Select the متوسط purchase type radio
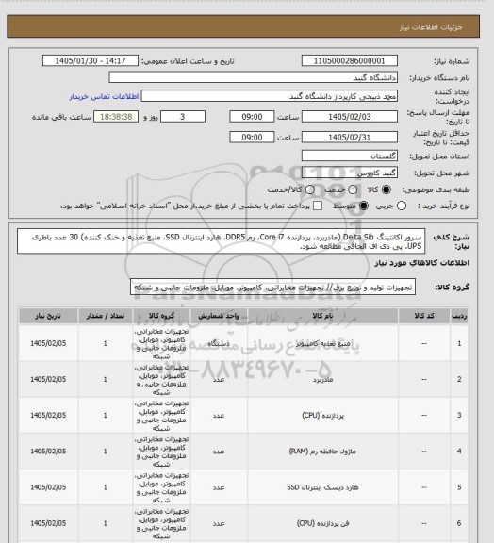 [x=363, y=206]
